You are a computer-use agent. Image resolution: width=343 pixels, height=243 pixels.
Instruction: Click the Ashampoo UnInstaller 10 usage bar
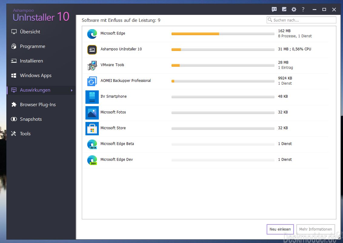pos(223,50)
